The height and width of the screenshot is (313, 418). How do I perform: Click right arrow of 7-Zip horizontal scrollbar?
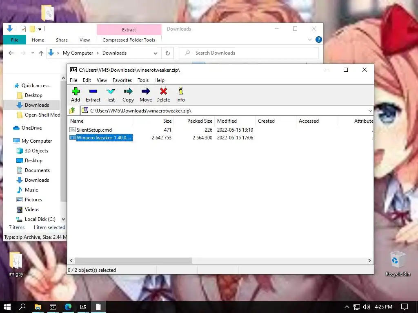click(x=369, y=260)
